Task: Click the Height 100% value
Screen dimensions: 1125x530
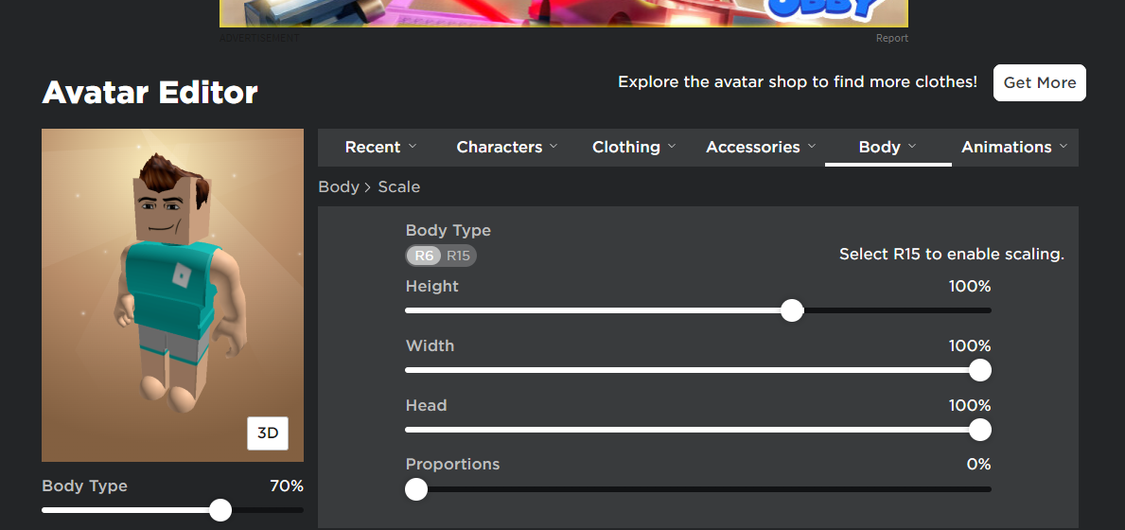Action: [969, 286]
